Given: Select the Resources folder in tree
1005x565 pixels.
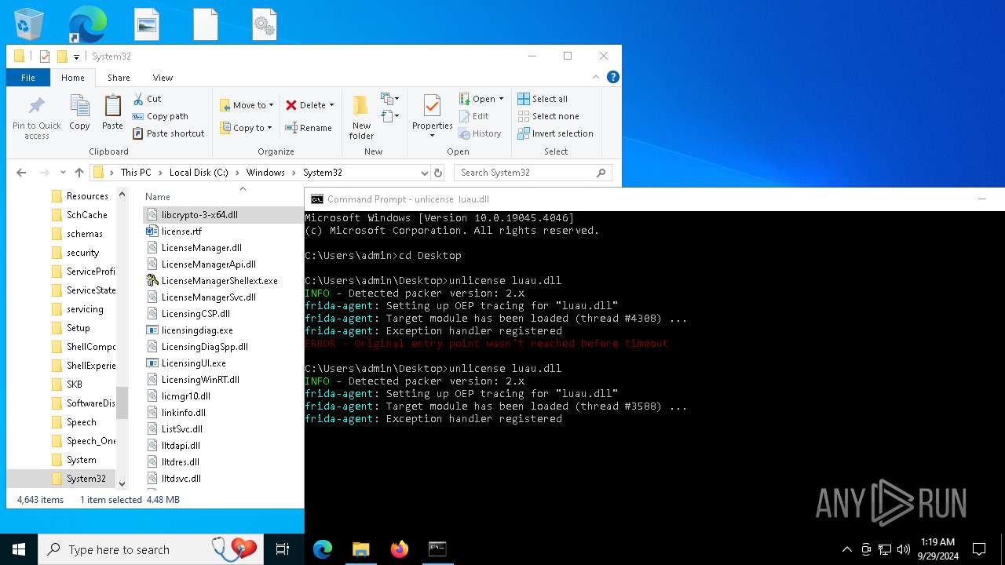Looking at the screenshot, I should (79, 196).
